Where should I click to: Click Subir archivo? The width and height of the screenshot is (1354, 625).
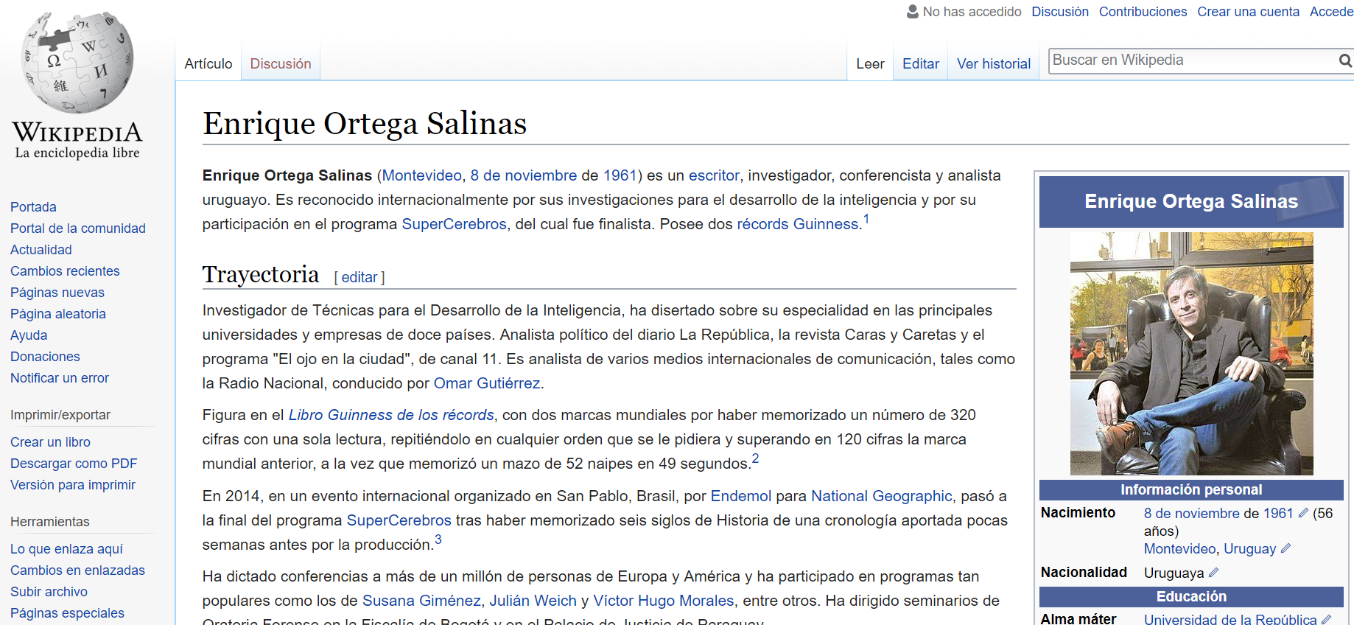(x=49, y=592)
